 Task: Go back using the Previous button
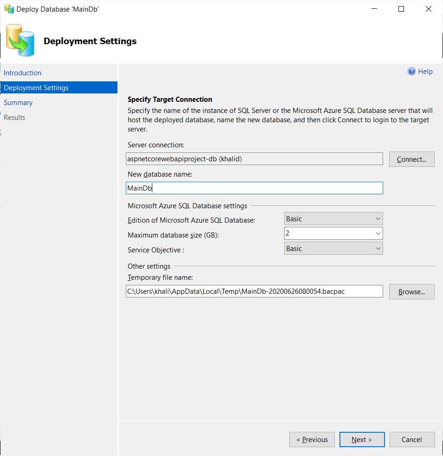tap(312, 439)
